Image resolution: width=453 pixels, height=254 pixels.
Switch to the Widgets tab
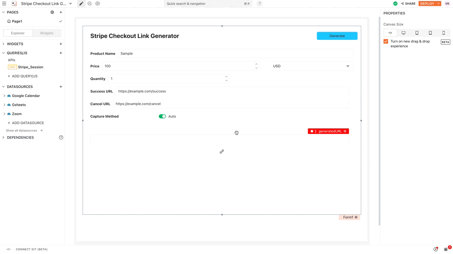pyautogui.click(x=47, y=33)
